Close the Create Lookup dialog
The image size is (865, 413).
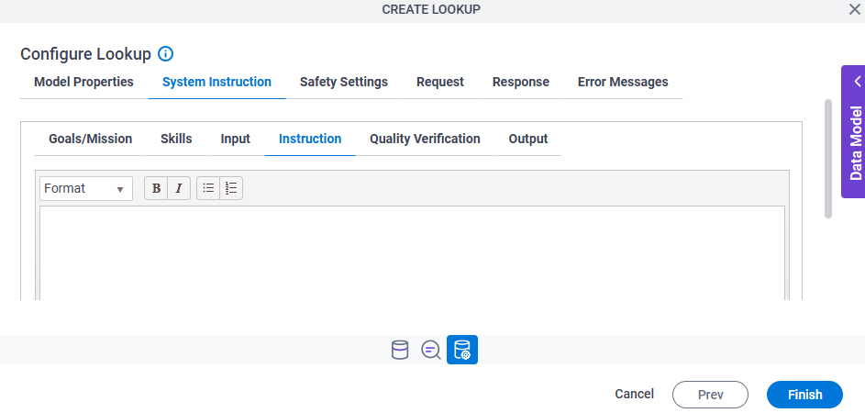pyautogui.click(x=854, y=9)
